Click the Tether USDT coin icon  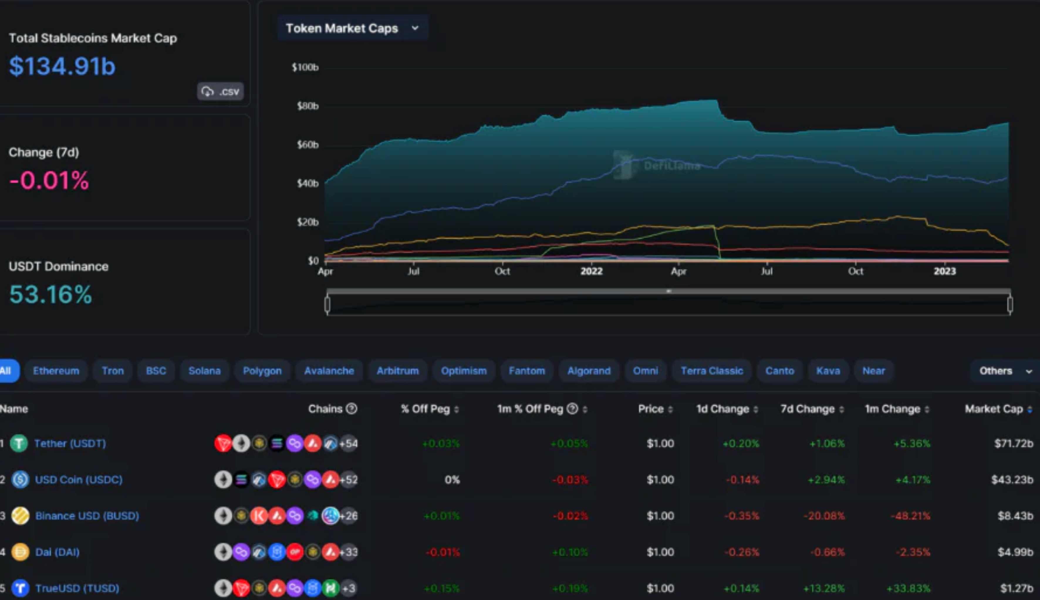(x=20, y=444)
